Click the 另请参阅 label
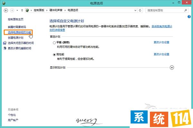This screenshot has width=193, height=128. click(13, 109)
